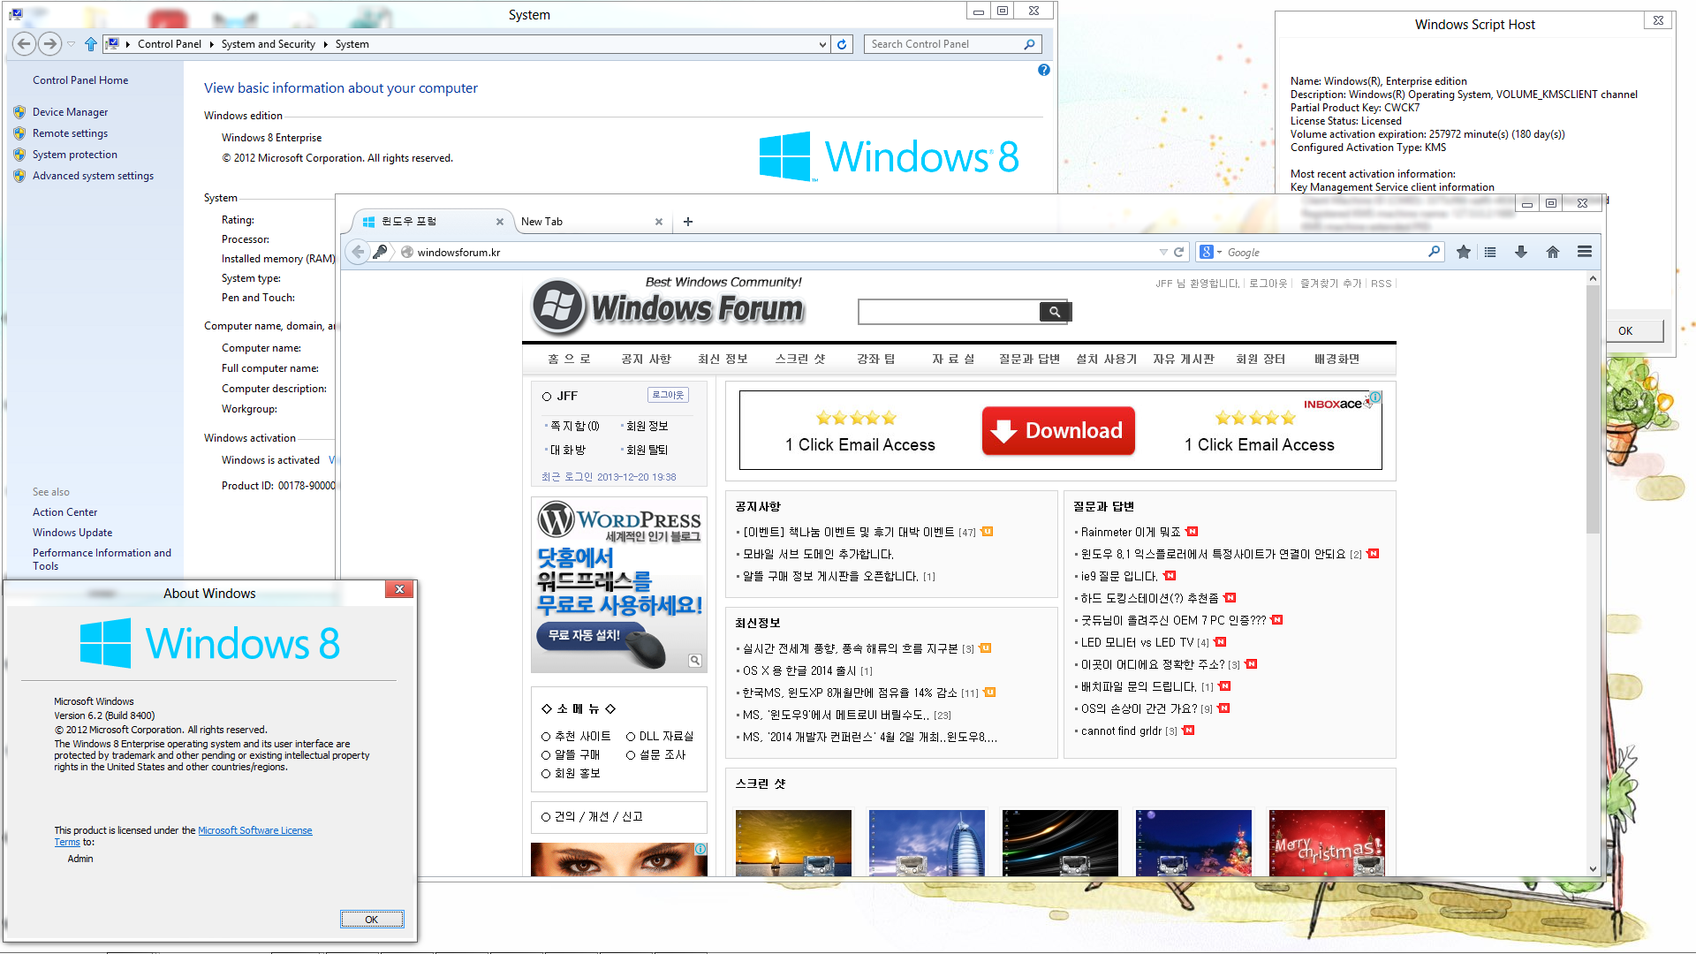This screenshot has width=1696, height=954.
Task: Refresh the Control Panel address bar
Action: 842,44
